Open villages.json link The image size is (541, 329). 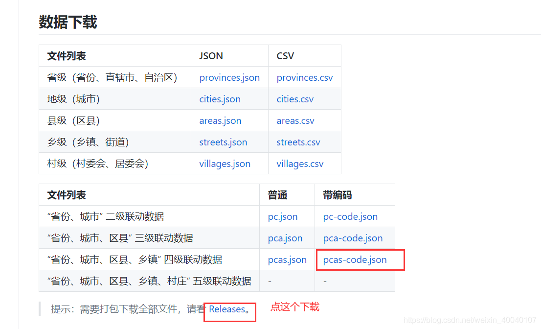[225, 164]
